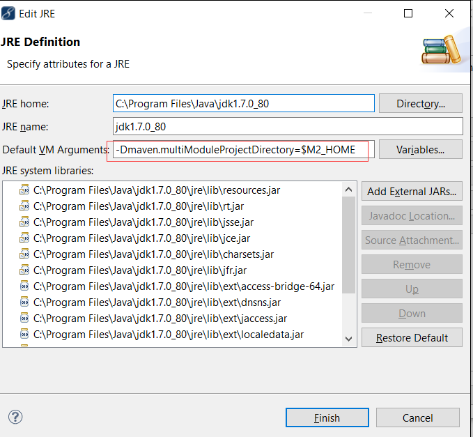Click Add External JARs... button
Screen dimensions: 473x437
412,192
